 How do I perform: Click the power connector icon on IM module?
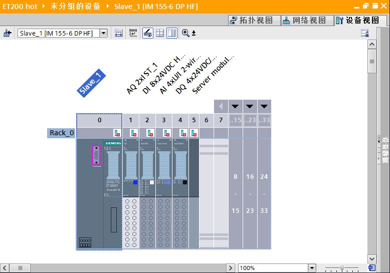click(x=85, y=242)
